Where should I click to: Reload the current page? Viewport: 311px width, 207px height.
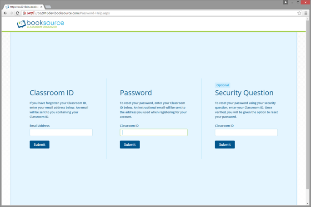pyautogui.click(x=17, y=13)
